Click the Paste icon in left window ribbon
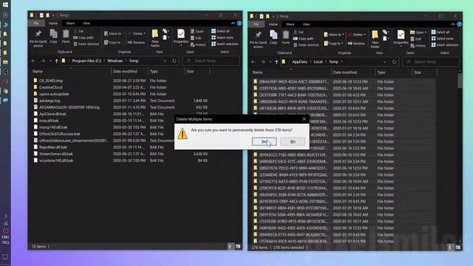This screenshot has width=473, height=266. point(66,36)
